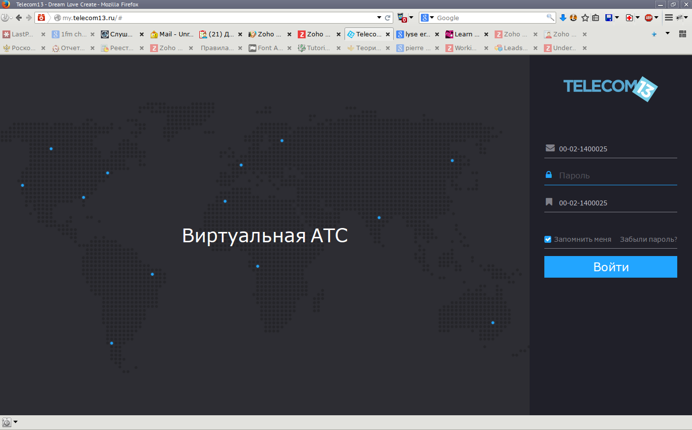Close the Worki... tab
692x430 pixels.
coord(486,48)
